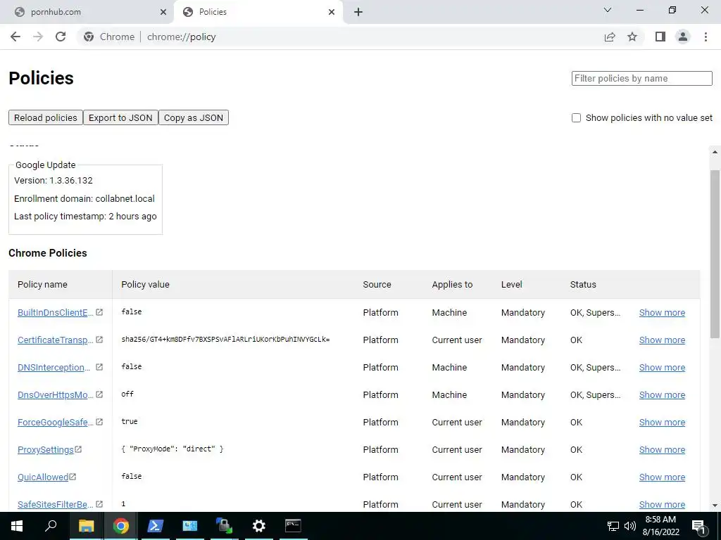Close the pornhub.com tab
The height and width of the screenshot is (540, 721).
(163, 12)
